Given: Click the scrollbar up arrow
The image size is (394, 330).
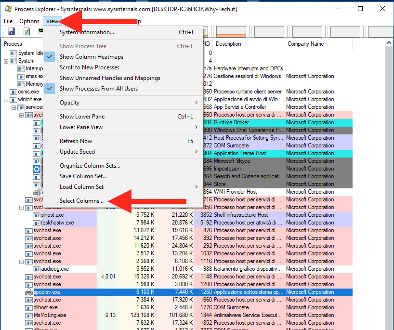Looking at the screenshot, I should click(389, 43).
